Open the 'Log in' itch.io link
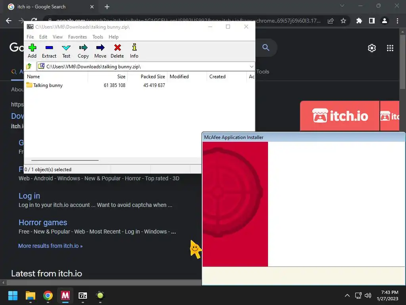406x305 pixels. tap(29, 196)
